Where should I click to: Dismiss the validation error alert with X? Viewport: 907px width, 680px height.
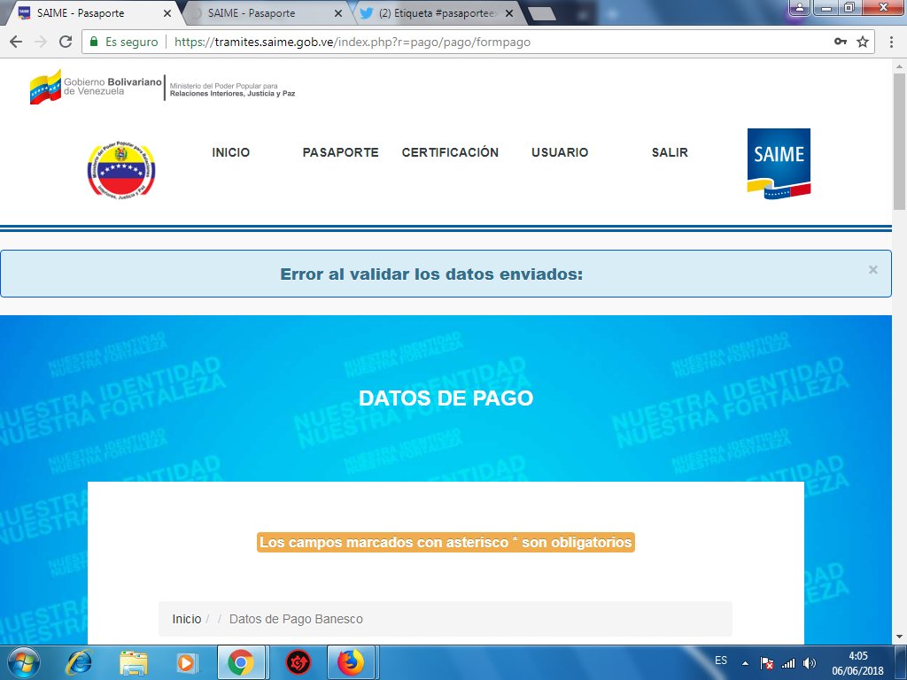(x=872, y=270)
